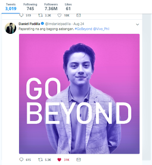Open direct message envelope under GoBeyond tweet
Viewport: 152px width, 165px height.
79,160
